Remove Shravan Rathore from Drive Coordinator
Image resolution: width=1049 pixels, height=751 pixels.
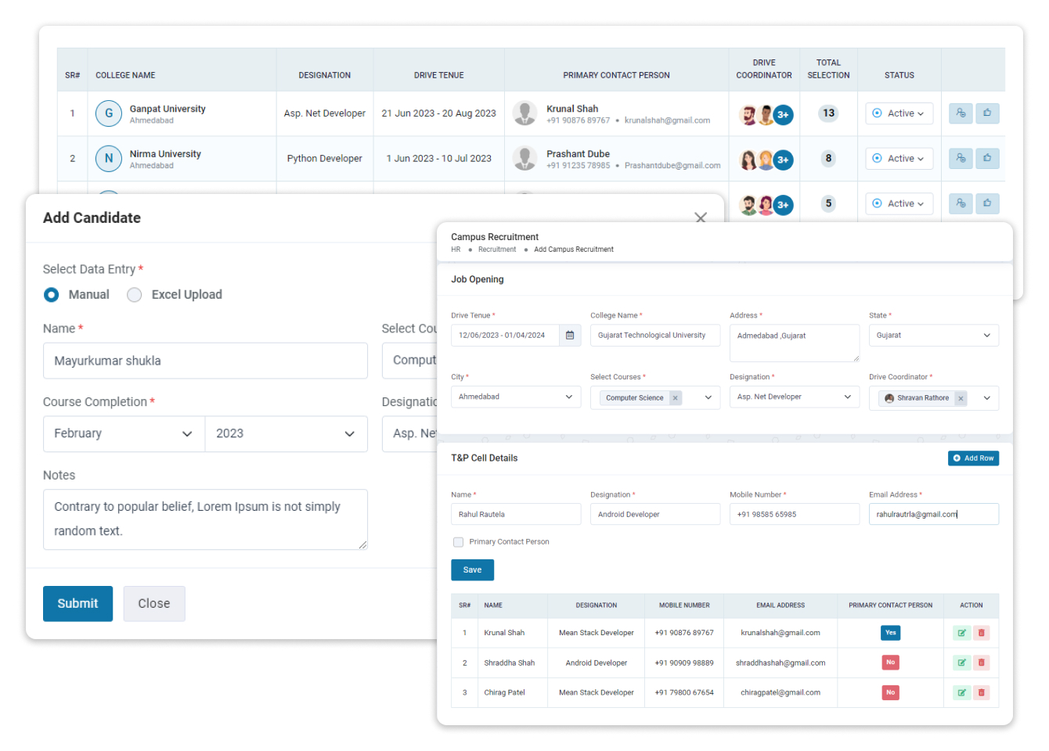(961, 398)
